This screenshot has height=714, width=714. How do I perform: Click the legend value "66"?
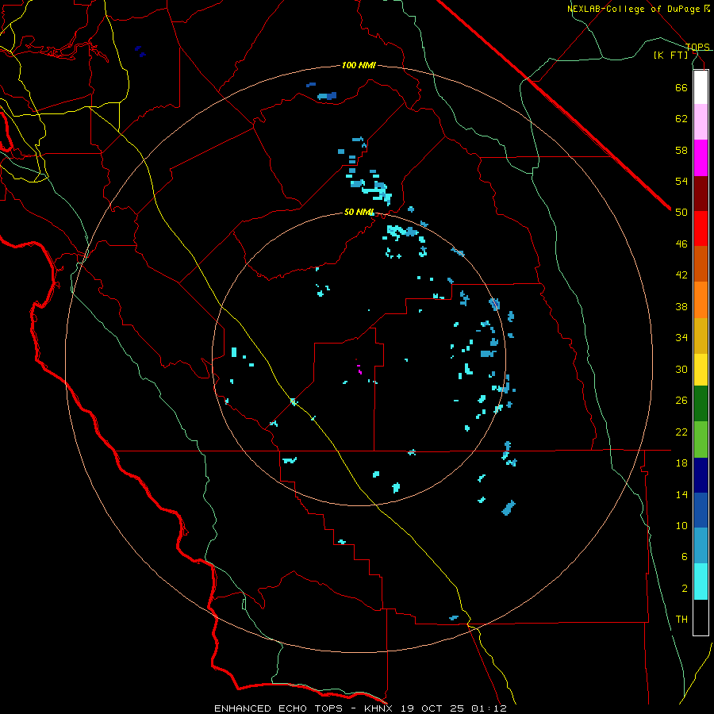point(681,87)
